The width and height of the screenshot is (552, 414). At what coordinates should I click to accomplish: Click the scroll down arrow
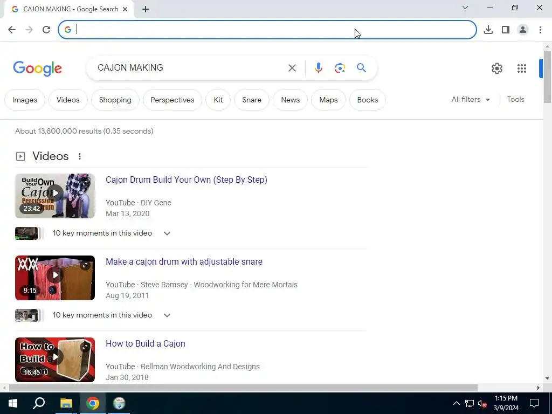547,378
